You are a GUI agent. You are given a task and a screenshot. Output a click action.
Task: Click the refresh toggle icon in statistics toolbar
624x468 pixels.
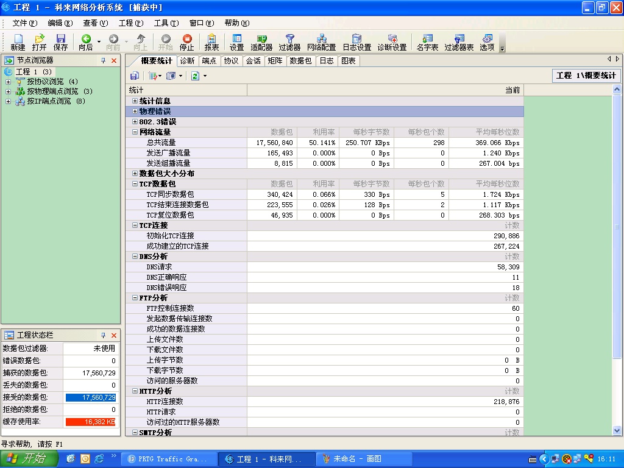(x=195, y=75)
